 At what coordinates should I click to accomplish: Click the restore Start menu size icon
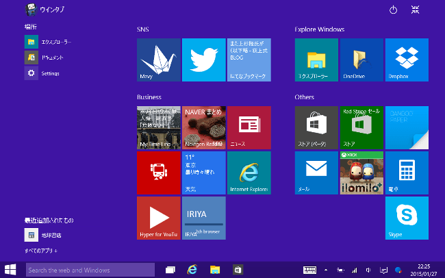click(415, 10)
